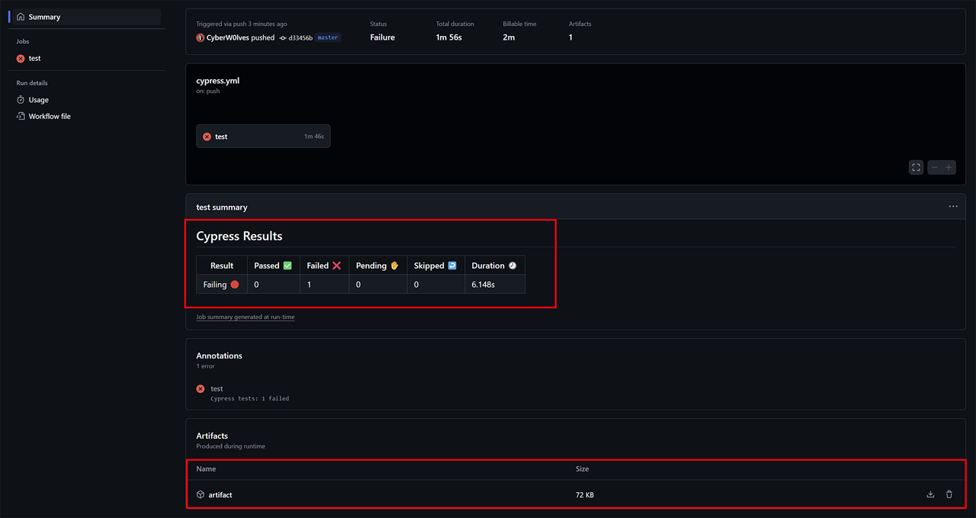Click the Skipped column header
976x518 pixels.
pos(435,265)
